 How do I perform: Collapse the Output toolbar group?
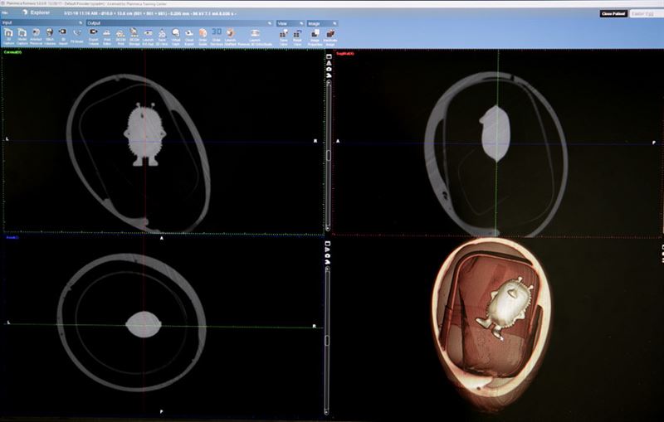(270, 23)
